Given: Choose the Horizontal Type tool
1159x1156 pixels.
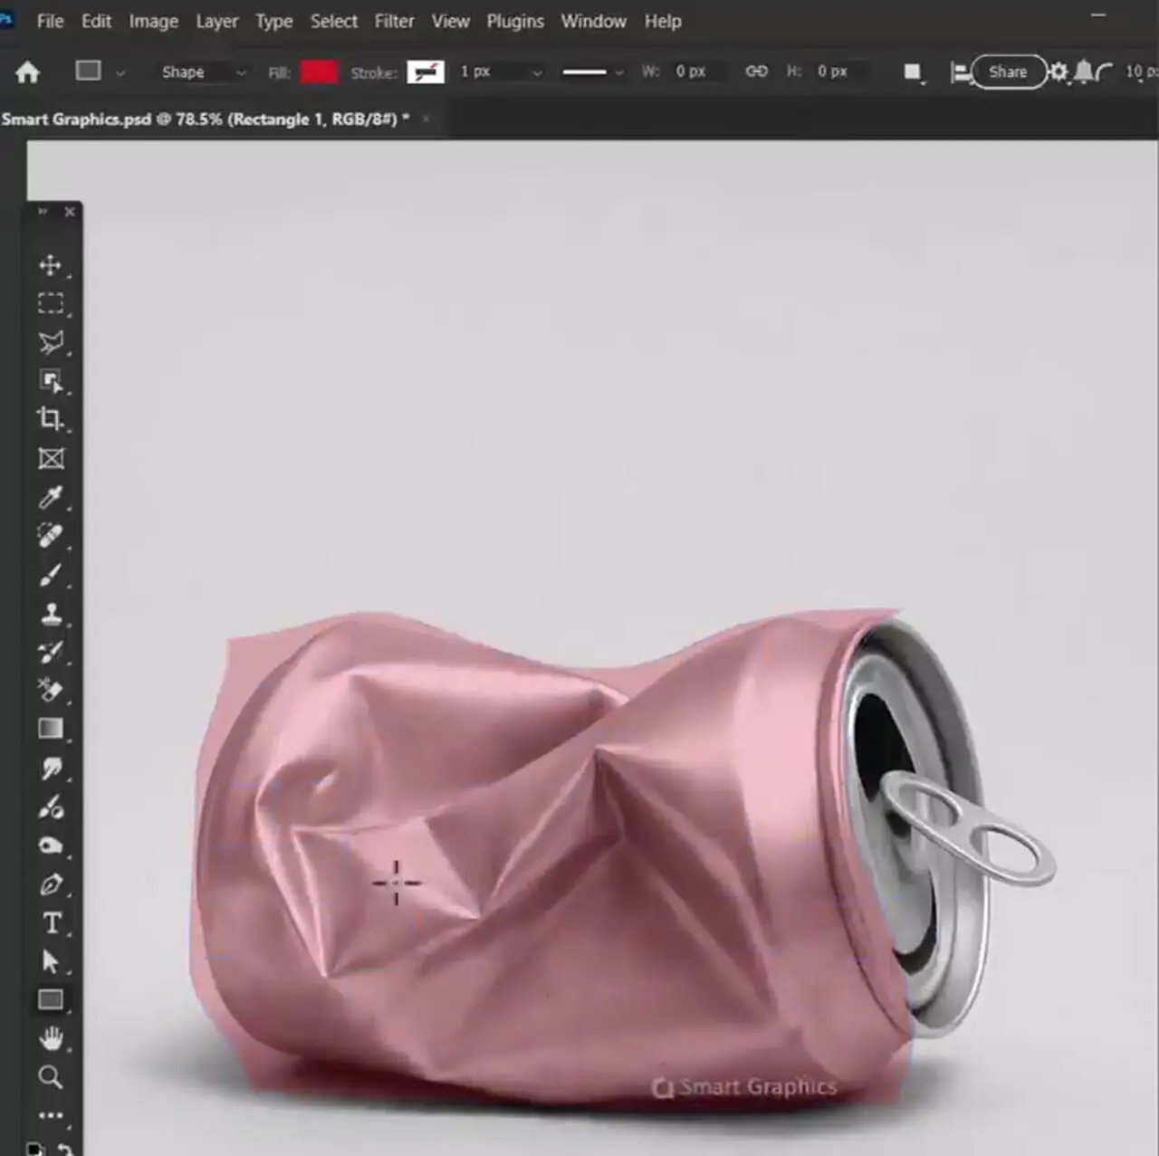Looking at the screenshot, I should pos(51,923).
